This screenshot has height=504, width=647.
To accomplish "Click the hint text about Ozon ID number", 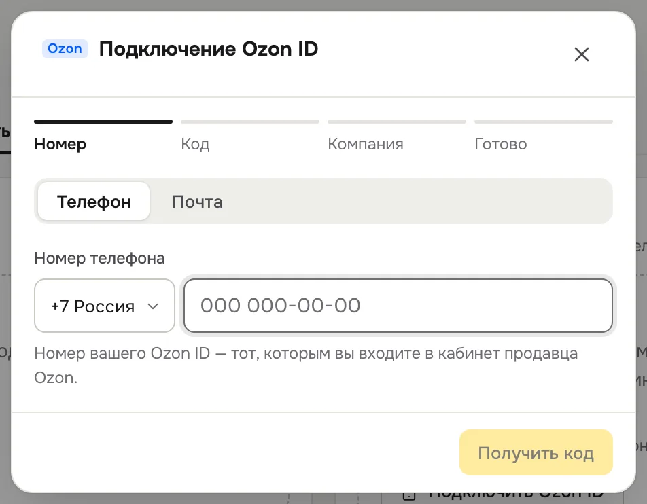I will coord(306,365).
